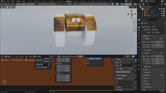Click pause render preview icon
The height and width of the screenshot is (93, 166).
point(135,4)
